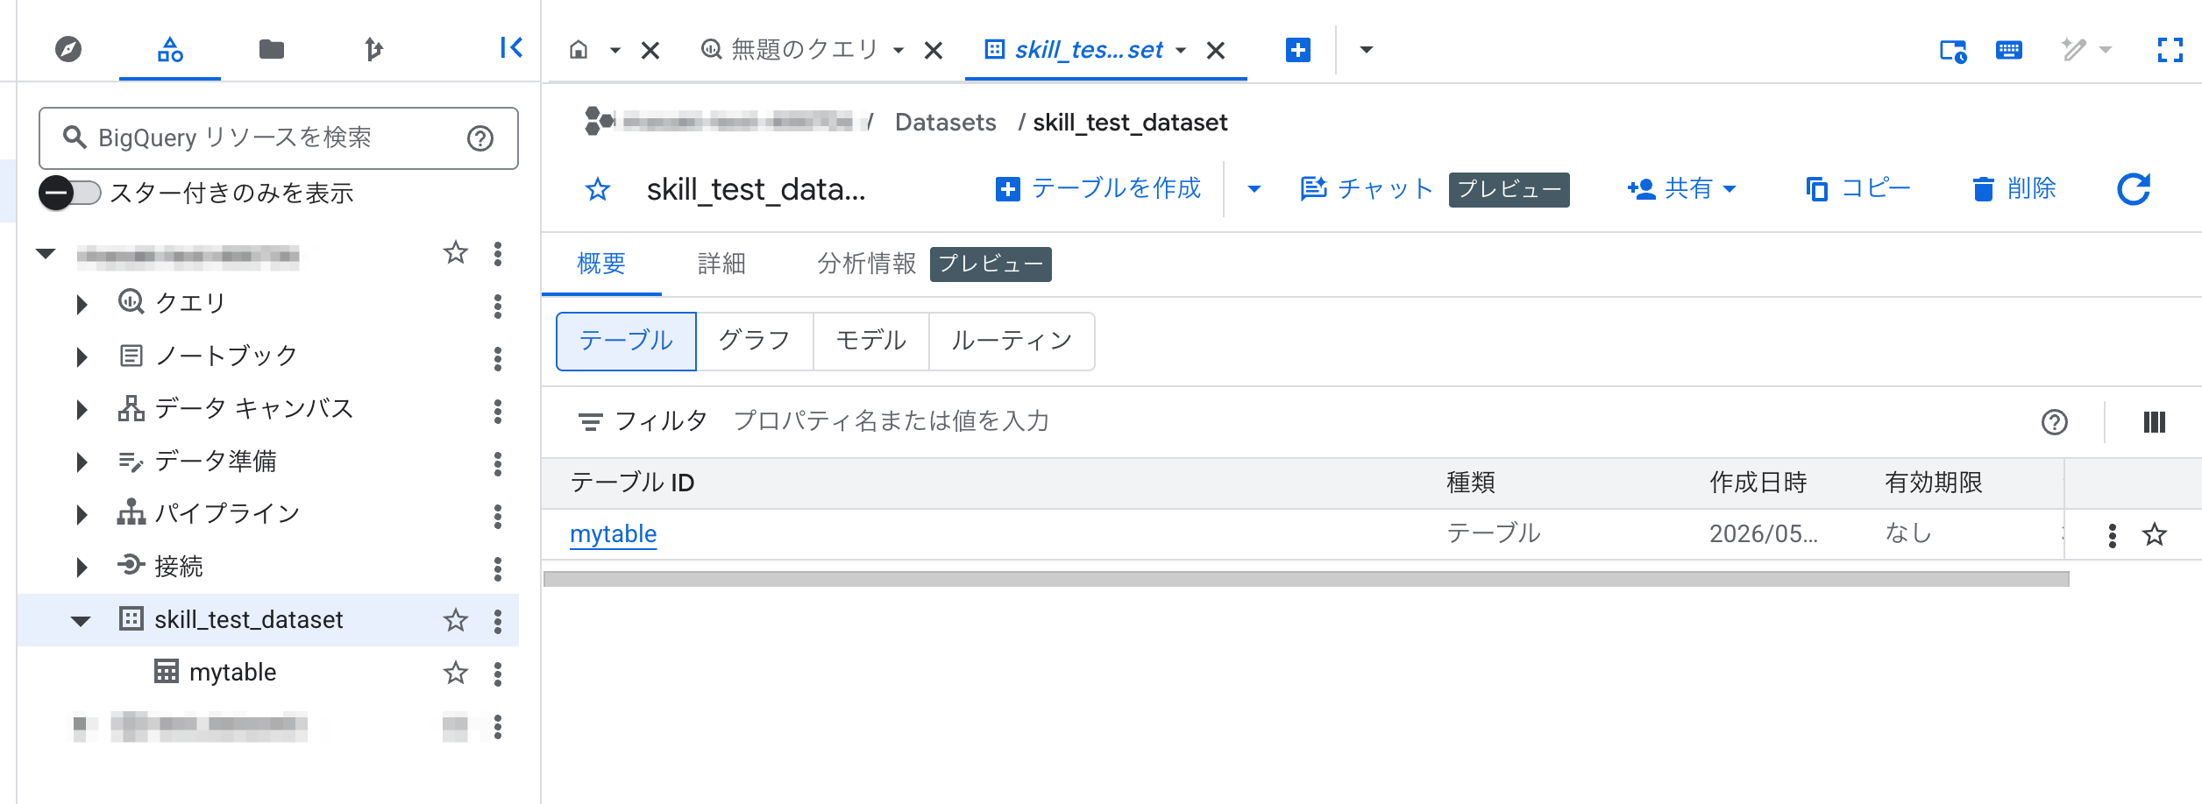Open the Git repository branch icon
The width and height of the screenshot is (2202, 804).
point(373,49)
